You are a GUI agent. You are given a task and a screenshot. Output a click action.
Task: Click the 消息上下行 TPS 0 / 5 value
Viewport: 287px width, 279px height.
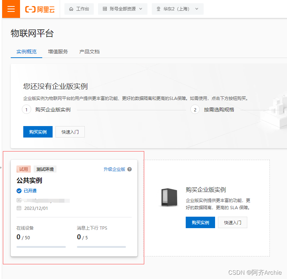pos(82,237)
